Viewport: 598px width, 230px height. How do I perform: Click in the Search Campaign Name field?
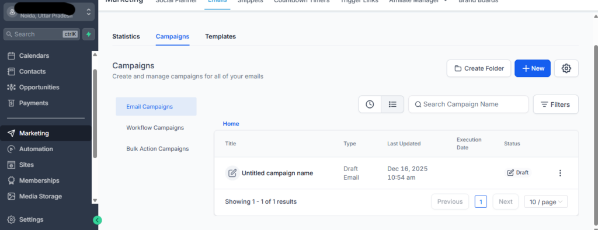(468, 104)
